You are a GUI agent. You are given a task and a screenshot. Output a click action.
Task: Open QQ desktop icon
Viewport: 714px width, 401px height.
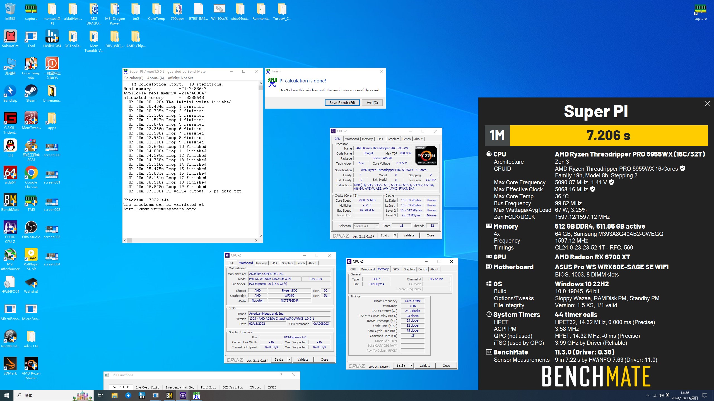10,148
